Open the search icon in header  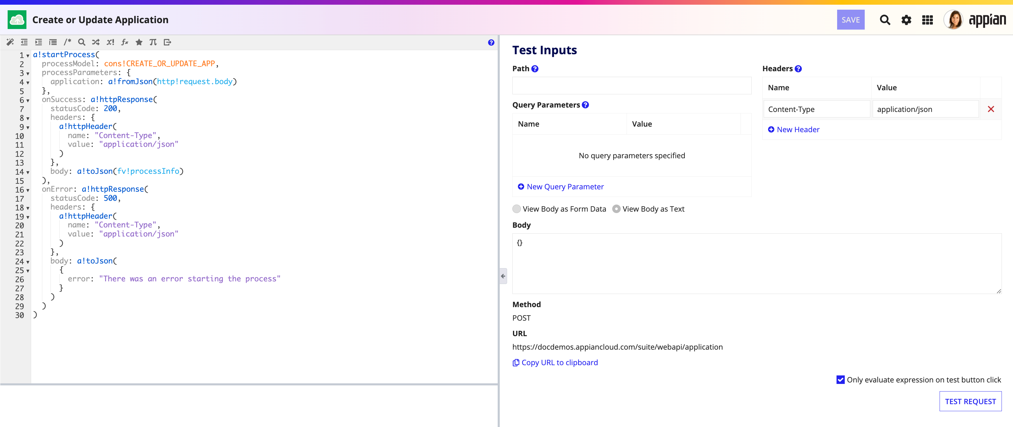[885, 20]
